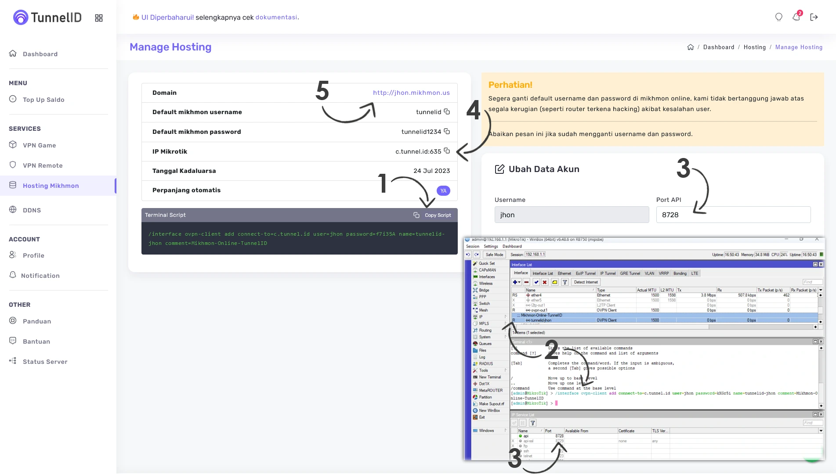Select Hosting Mikhmon in the sidebar
The height and width of the screenshot is (474, 836).
[x=58, y=186]
